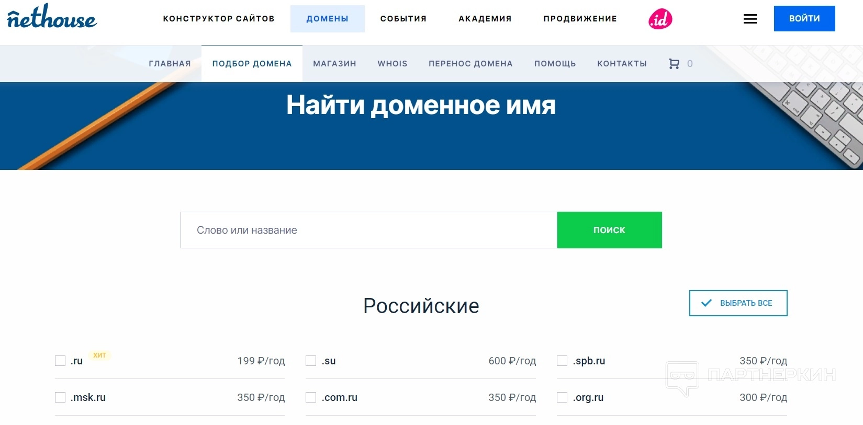Open the hamburger menu
The width and height of the screenshot is (863, 425).
pos(750,19)
